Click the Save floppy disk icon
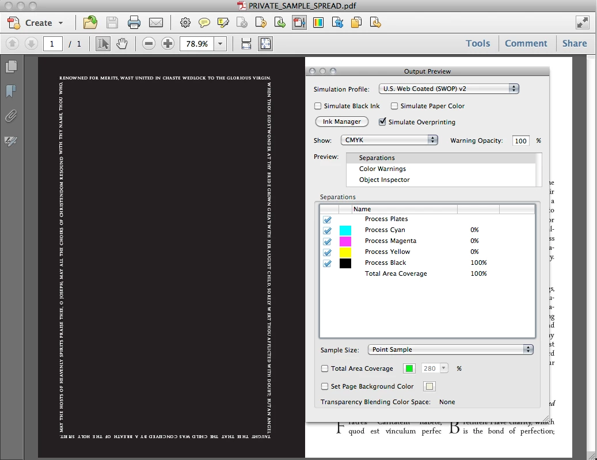This screenshot has height=460, width=597. [112, 23]
